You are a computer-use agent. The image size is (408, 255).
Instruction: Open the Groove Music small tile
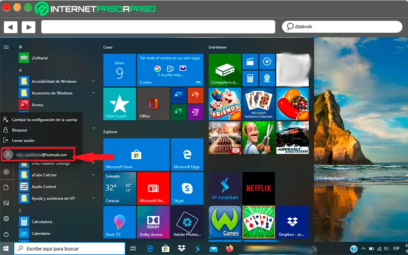267,62
